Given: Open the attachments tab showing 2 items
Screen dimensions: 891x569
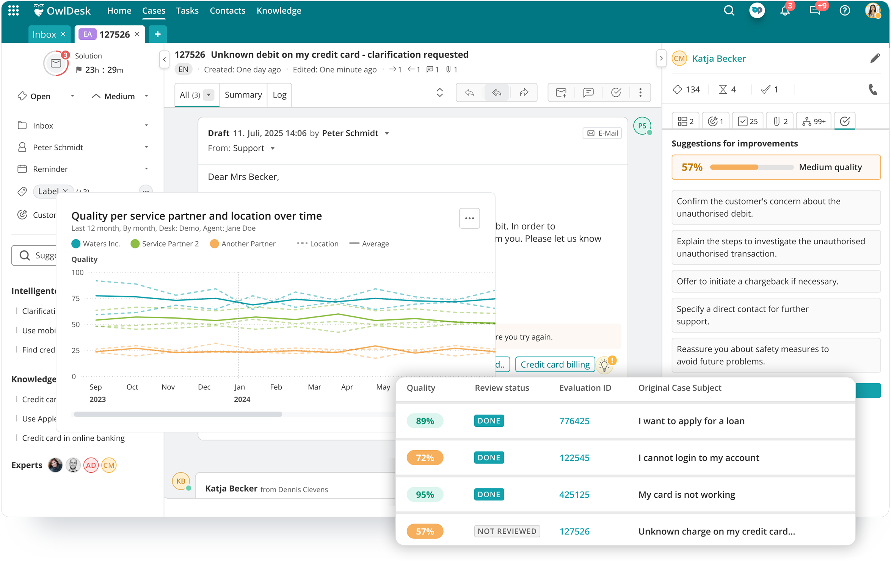Looking at the screenshot, I should coord(780,121).
